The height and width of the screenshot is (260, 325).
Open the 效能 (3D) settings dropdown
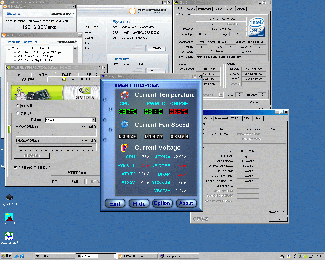click(x=94, y=120)
